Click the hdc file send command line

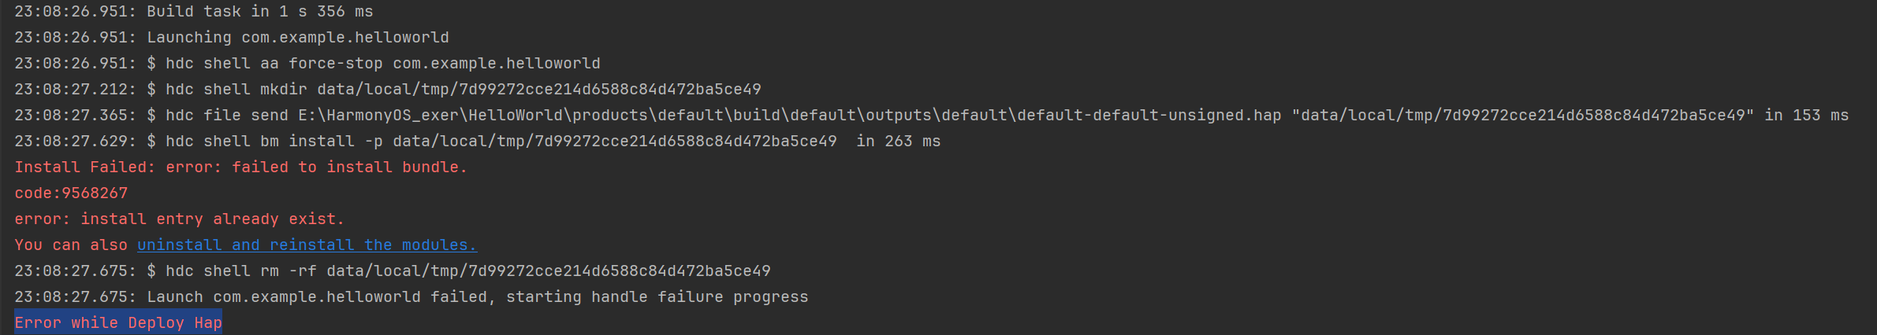(x=931, y=115)
